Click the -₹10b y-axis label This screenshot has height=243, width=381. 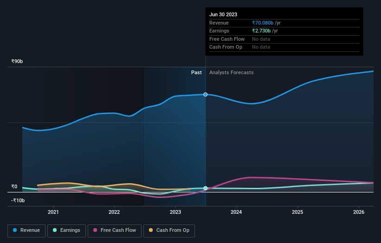[x=18, y=200]
